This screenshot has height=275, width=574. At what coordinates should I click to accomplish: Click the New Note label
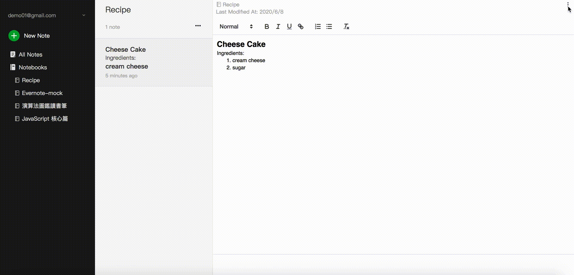click(37, 36)
